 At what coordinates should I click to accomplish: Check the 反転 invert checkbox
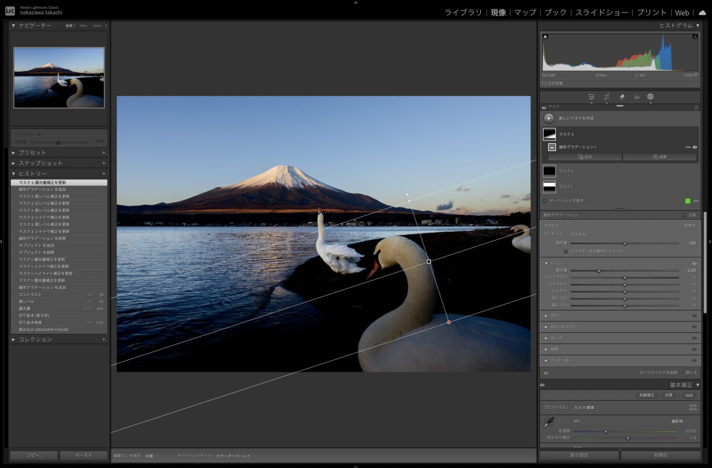(x=684, y=215)
